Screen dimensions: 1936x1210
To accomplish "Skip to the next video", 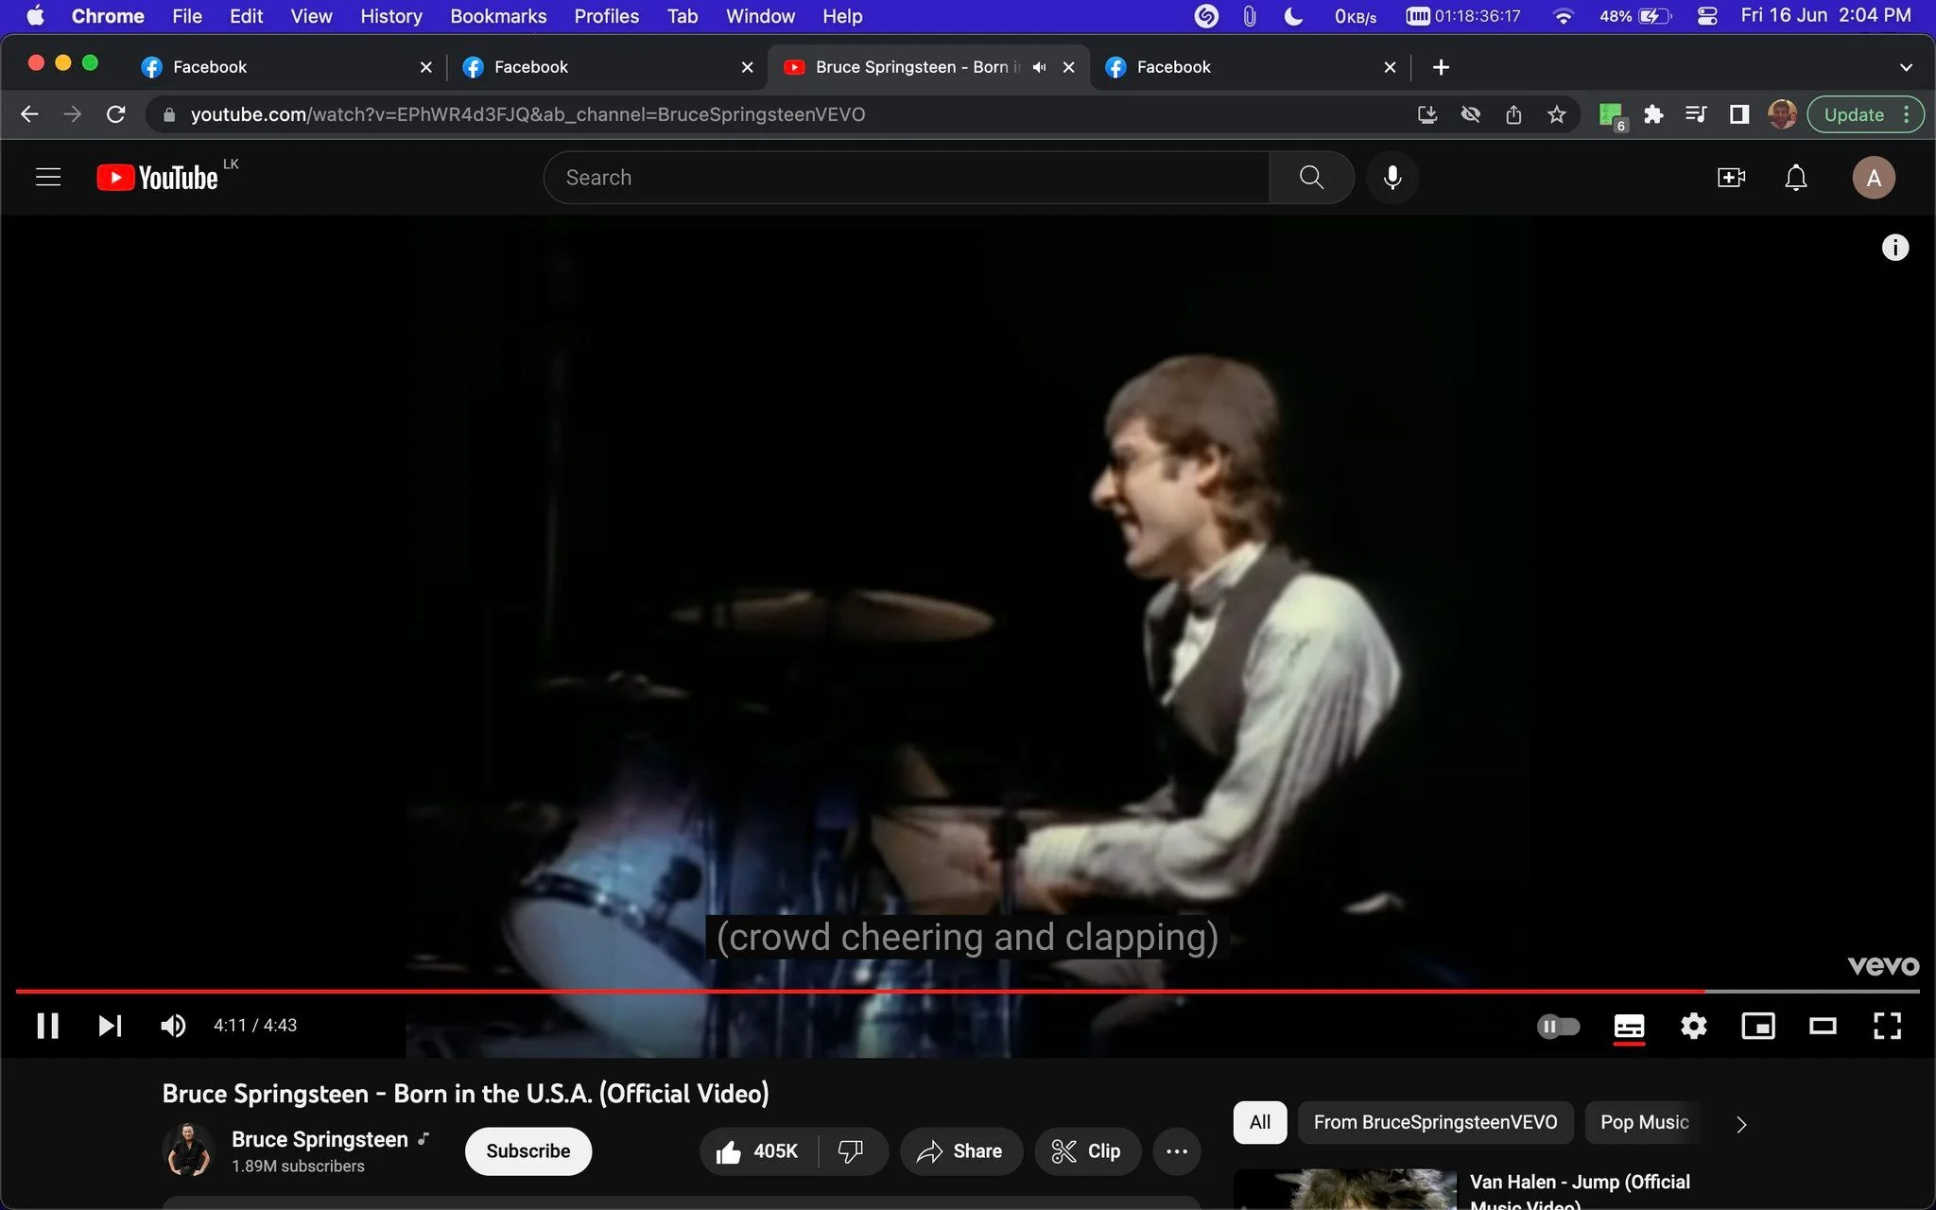I will coord(111,1026).
